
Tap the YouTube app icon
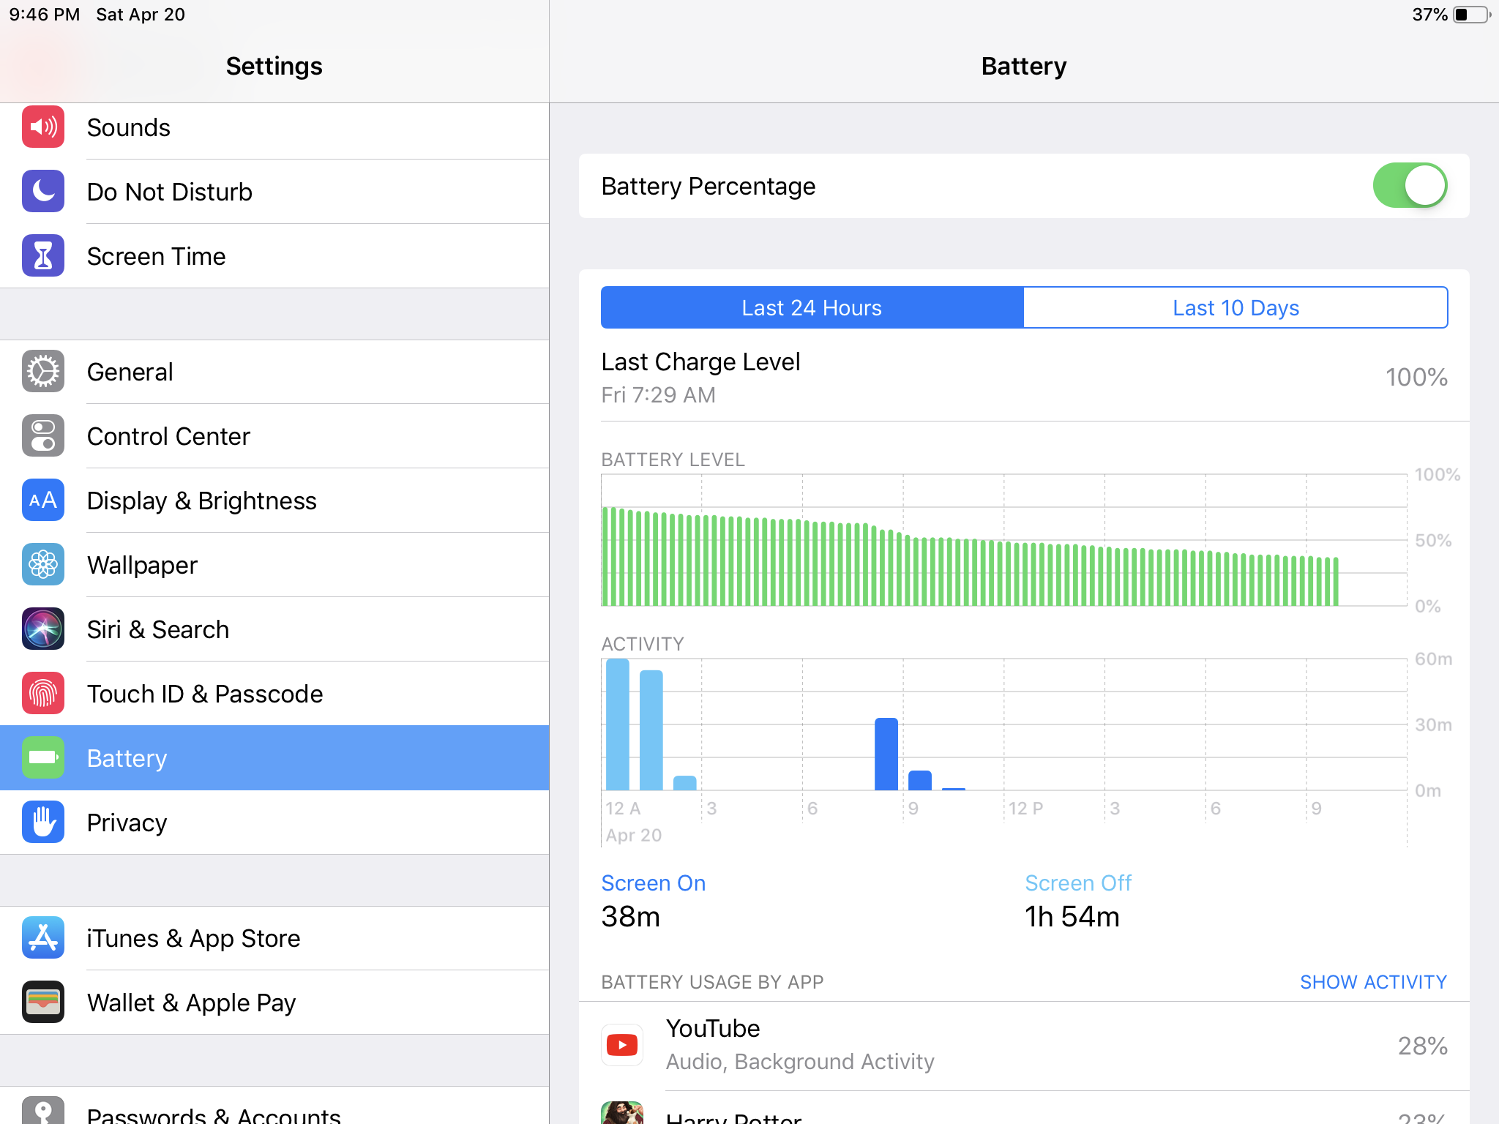pyautogui.click(x=622, y=1045)
